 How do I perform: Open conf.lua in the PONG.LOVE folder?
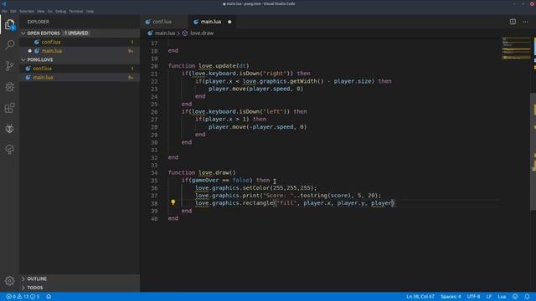coord(80,69)
